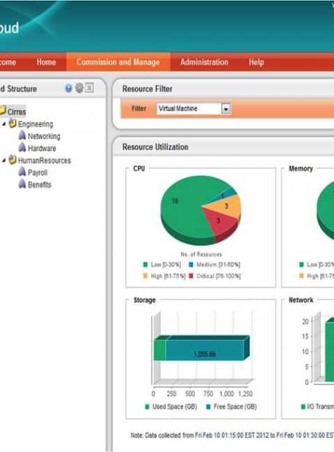Close the structure panel with X icon
The width and height of the screenshot is (334, 452).
click(89, 88)
